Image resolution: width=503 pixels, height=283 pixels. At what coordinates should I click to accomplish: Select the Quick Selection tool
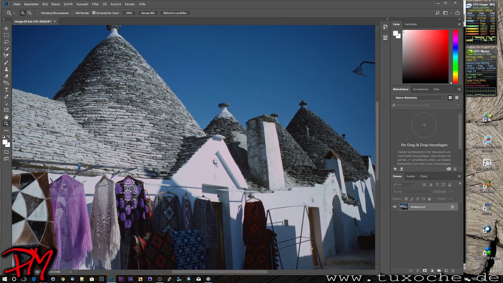[6, 49]
